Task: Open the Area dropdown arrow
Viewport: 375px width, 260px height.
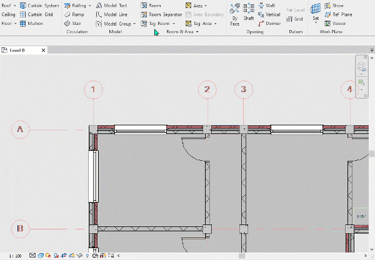Action: [206, 6]
